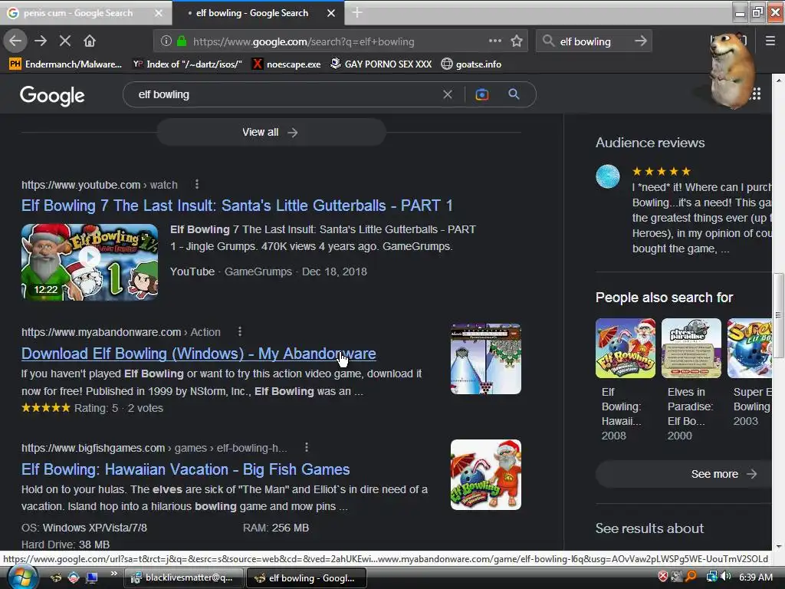Open Elf Bowling 7 The Last Insult link
The image size is (785, 589).
[237, 206]
